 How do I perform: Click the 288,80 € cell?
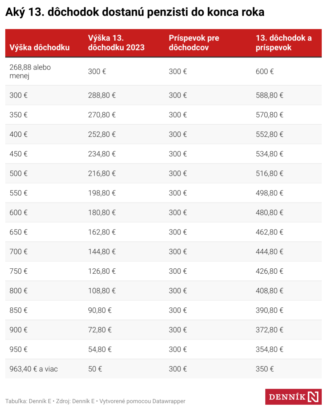click(102, 95)
